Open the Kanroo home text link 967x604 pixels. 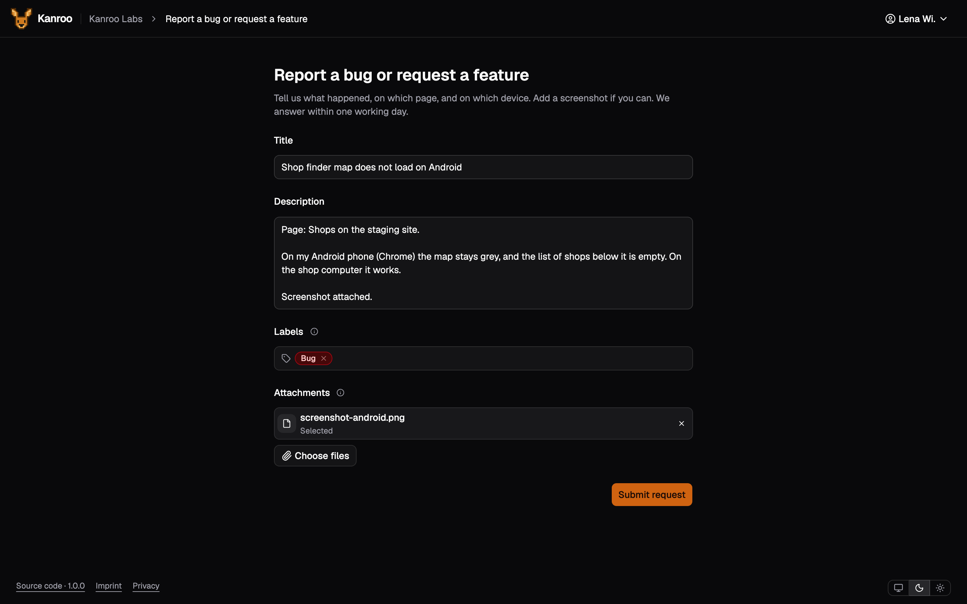click(55, 19)
